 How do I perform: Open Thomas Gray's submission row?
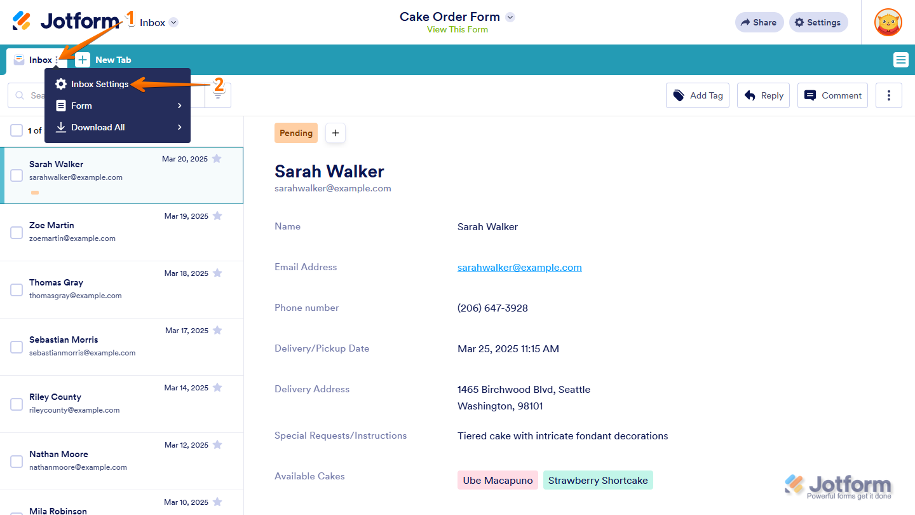click(x=121, y=289)
